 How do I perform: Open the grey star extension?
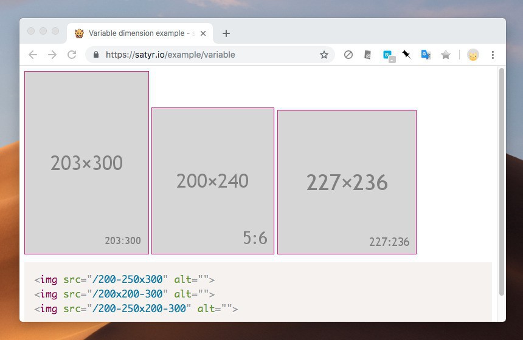click(446, 55)
